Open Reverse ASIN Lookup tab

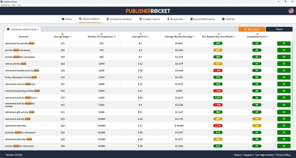(x=202, y=19)
